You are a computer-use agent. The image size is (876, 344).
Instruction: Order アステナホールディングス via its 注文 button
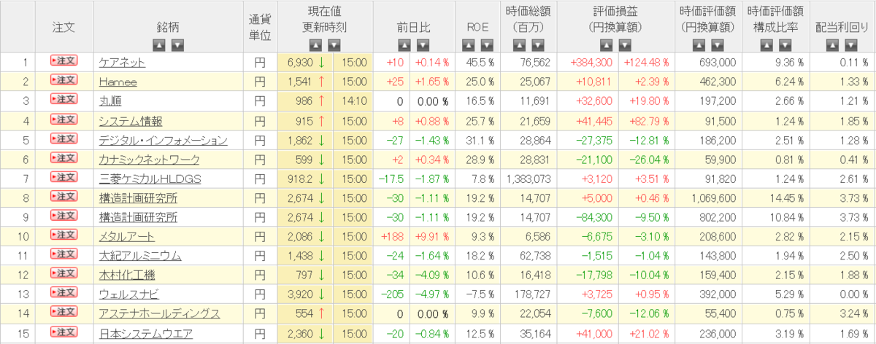[64, 313]
